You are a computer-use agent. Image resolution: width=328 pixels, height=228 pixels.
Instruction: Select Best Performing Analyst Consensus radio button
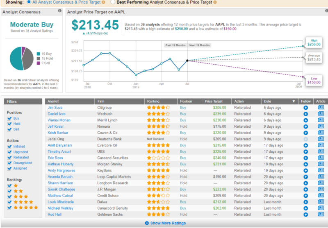(113, 2)
